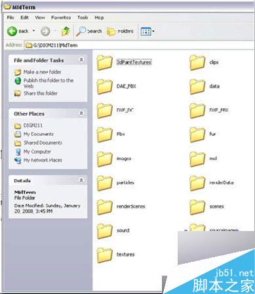Select the textures folder icon
Image resolution: width=255 pixels, height=294 pixels.
[x=105, y=255]
